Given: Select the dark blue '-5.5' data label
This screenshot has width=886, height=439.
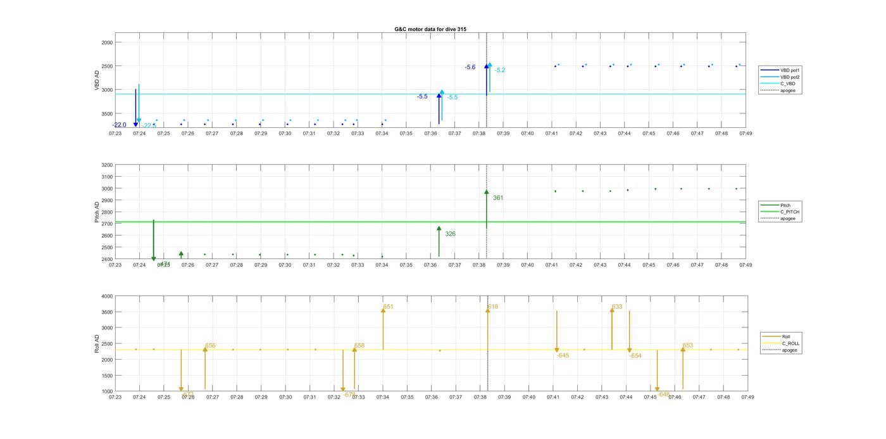Looking at the screenshot, I should [x=422, y=96].
